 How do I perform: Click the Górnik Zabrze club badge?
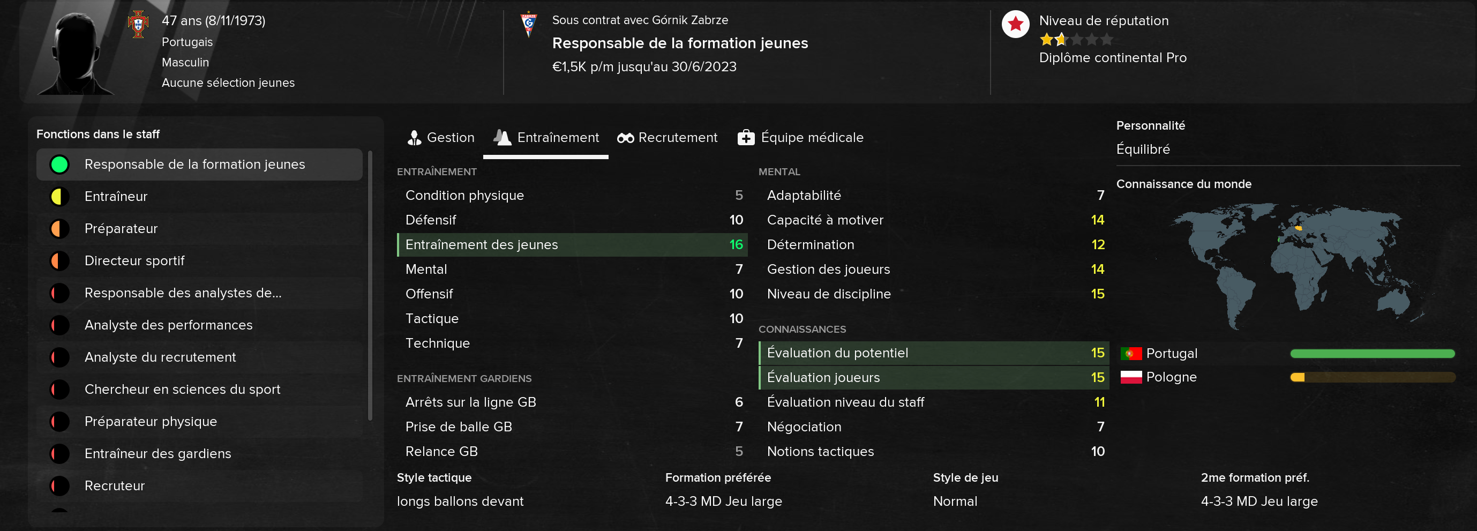click(x=528, y=24)
